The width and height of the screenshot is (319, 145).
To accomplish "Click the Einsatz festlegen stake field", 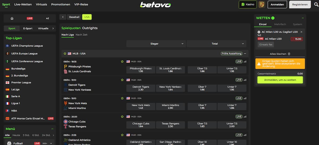I will click(266, 44).
